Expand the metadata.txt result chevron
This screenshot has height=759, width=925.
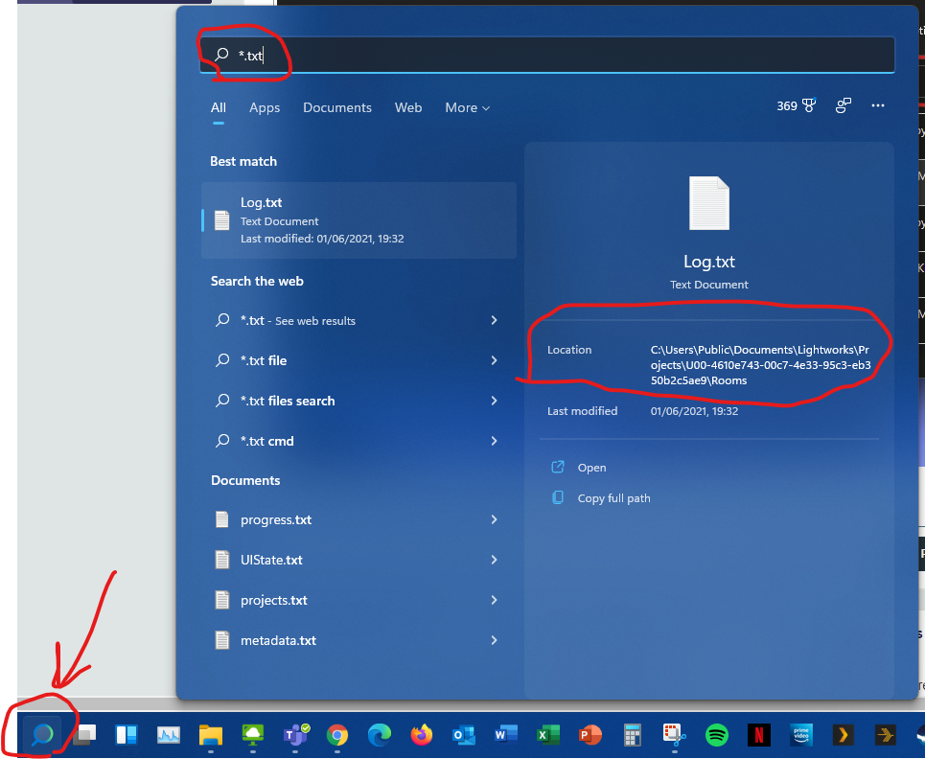(x=495, y=640)
